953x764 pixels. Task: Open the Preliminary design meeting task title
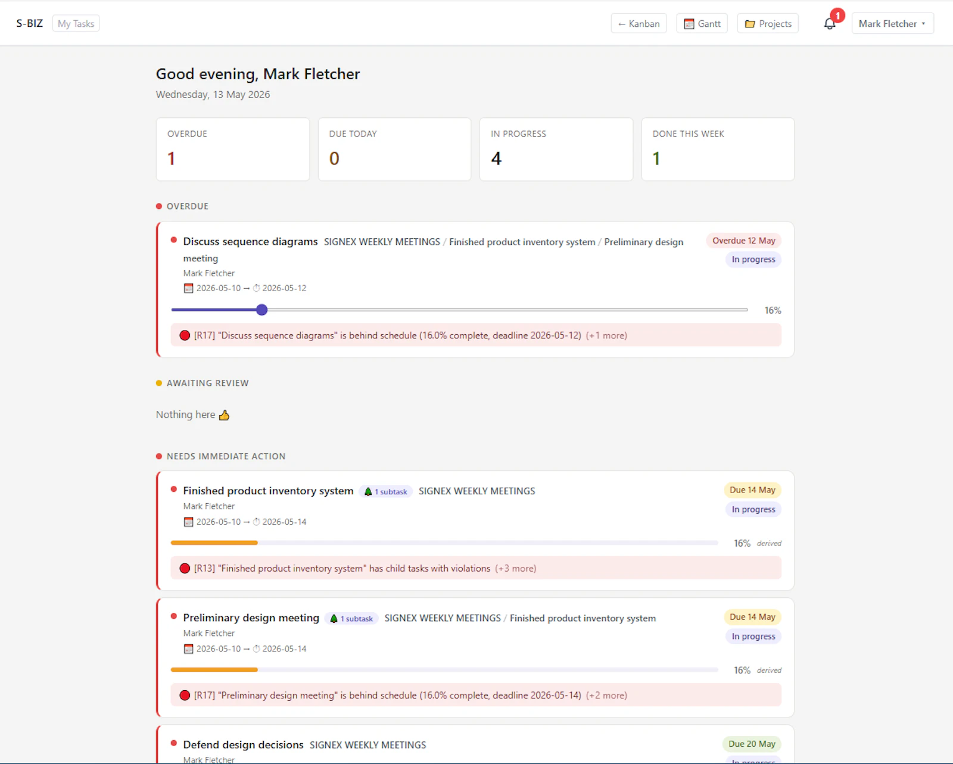[251, 618]
